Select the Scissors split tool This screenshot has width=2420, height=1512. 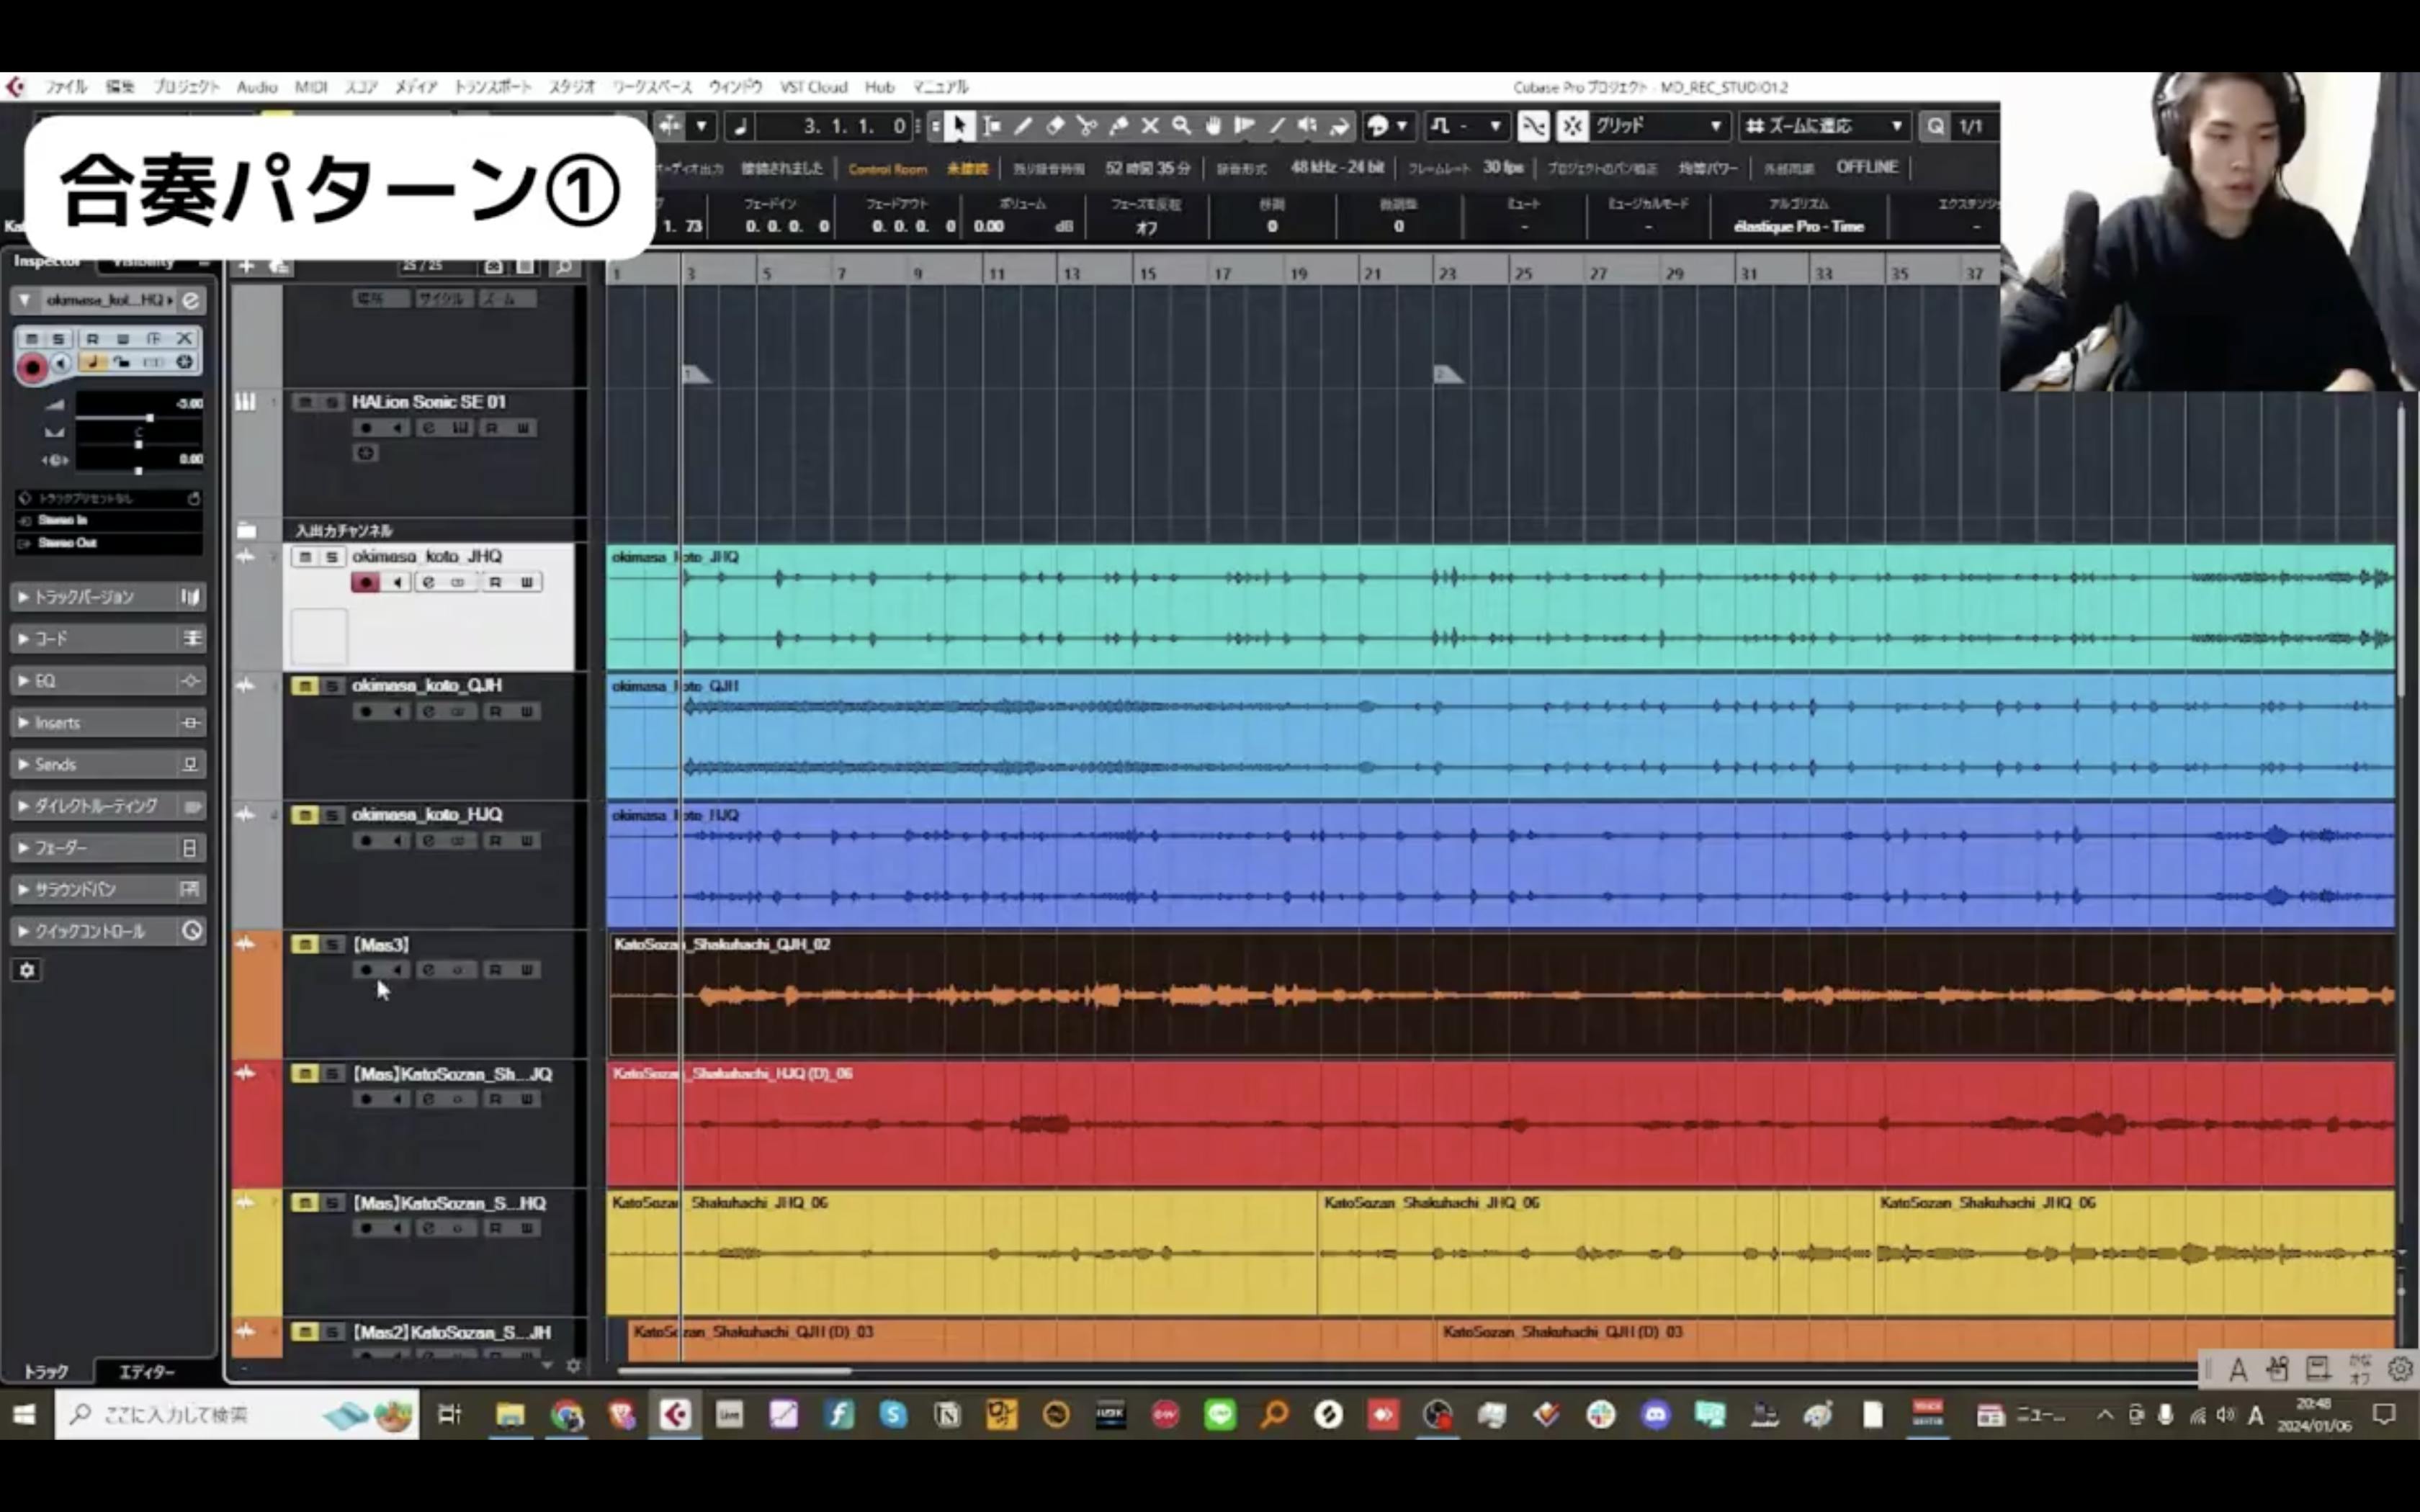point(1087,126)
